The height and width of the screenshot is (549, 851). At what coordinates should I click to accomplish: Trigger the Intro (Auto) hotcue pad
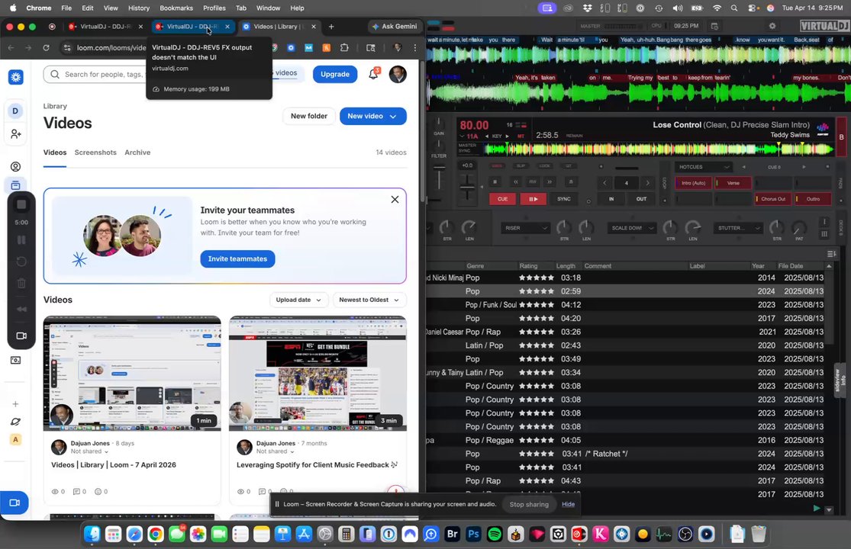(x=693, y=183)
